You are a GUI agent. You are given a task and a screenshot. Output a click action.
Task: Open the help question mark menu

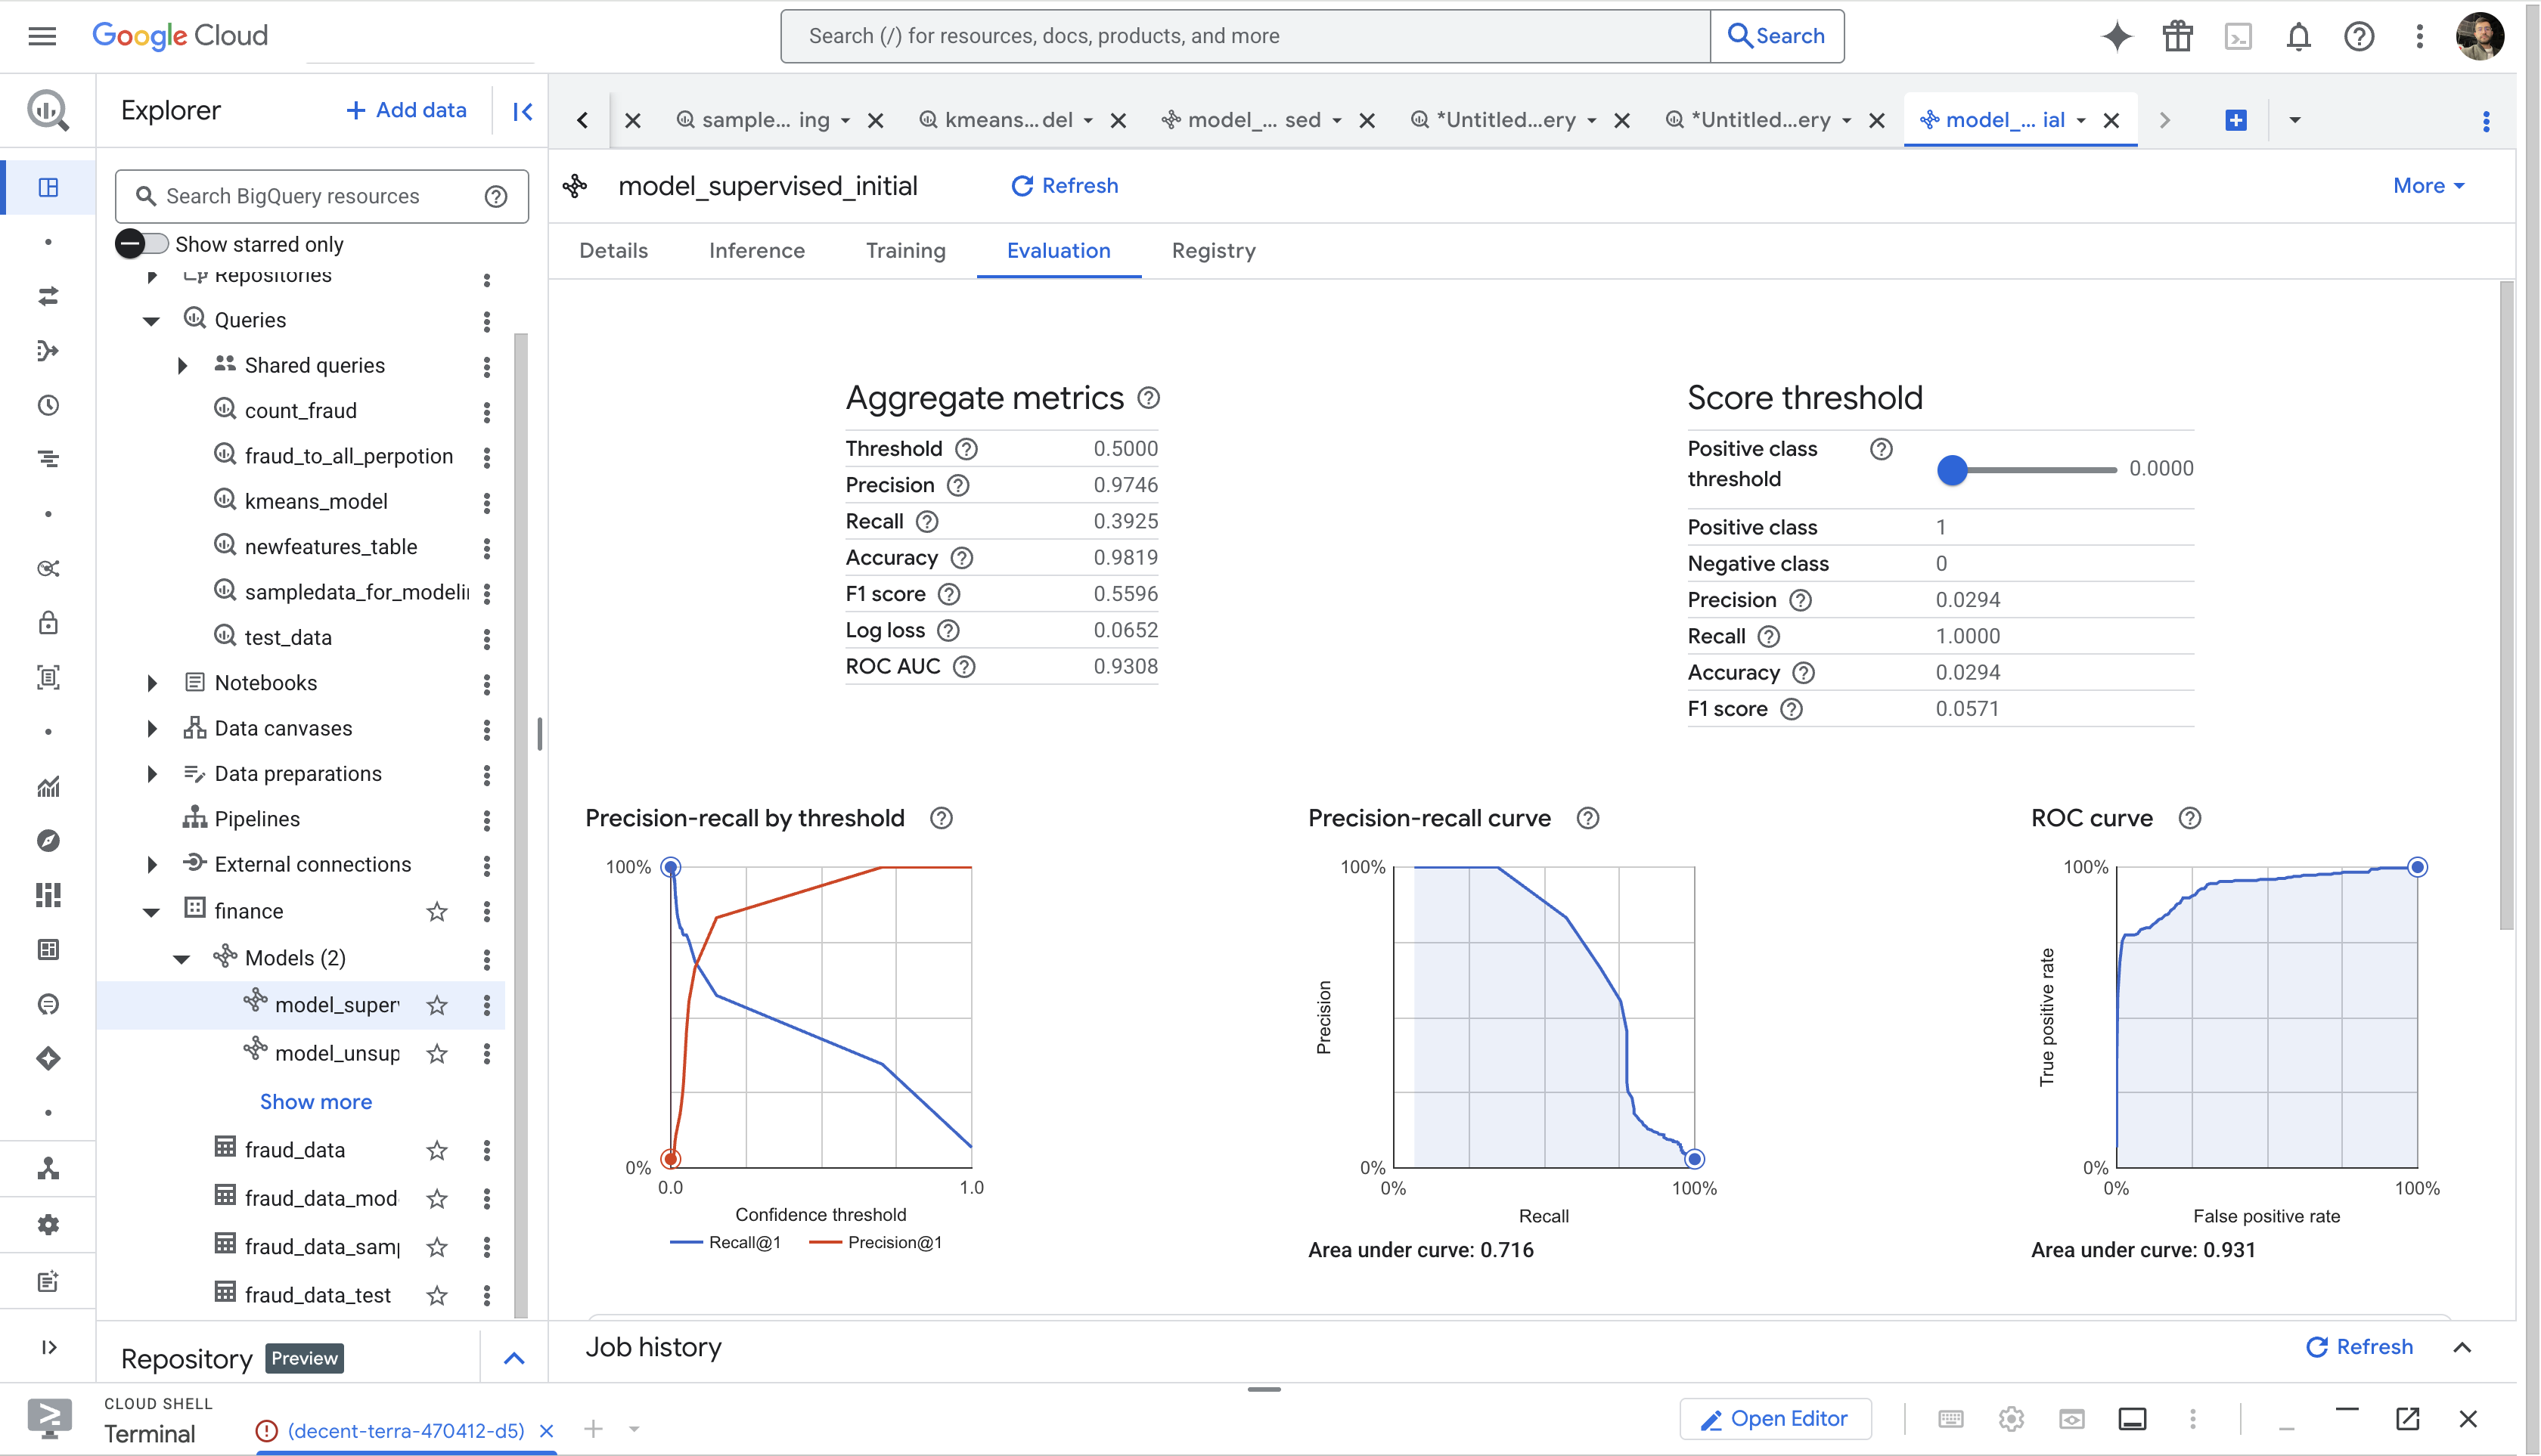tap(2359, 37)
